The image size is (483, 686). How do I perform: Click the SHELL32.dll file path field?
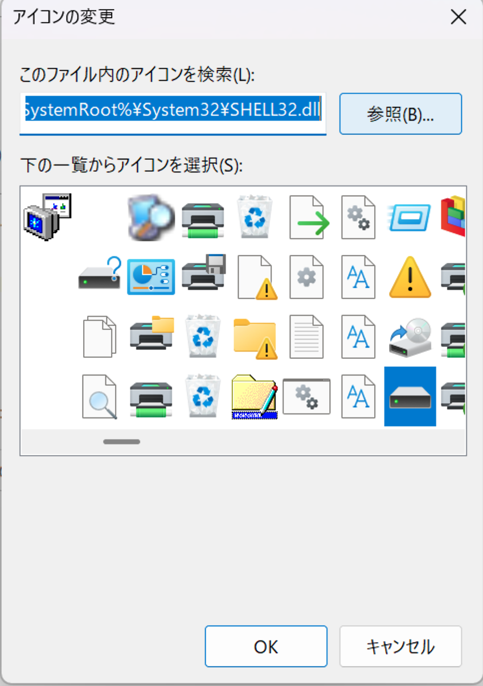tap(173, 112)
